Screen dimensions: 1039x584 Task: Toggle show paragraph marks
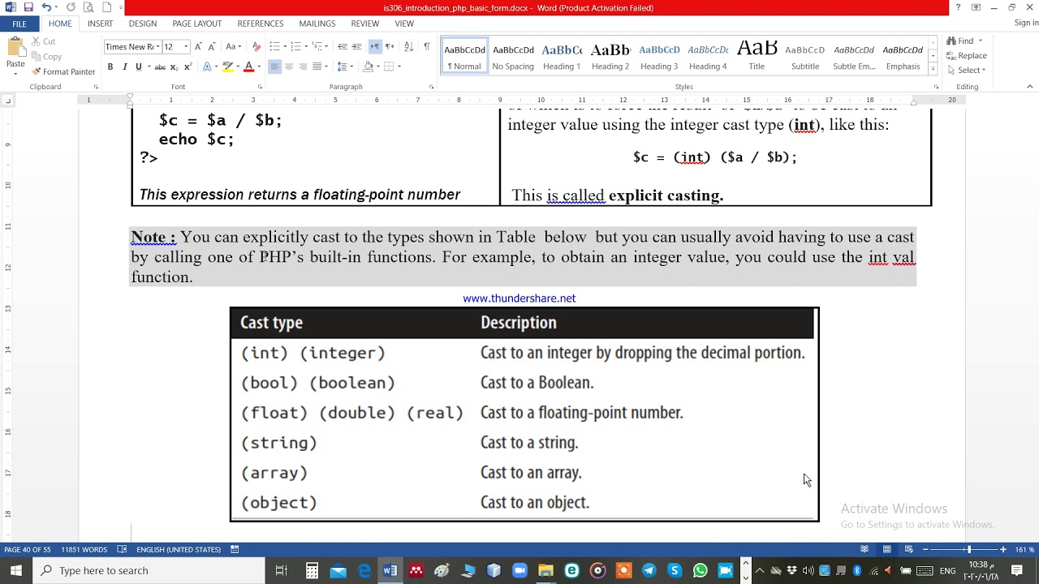click(x=427, y=46)
